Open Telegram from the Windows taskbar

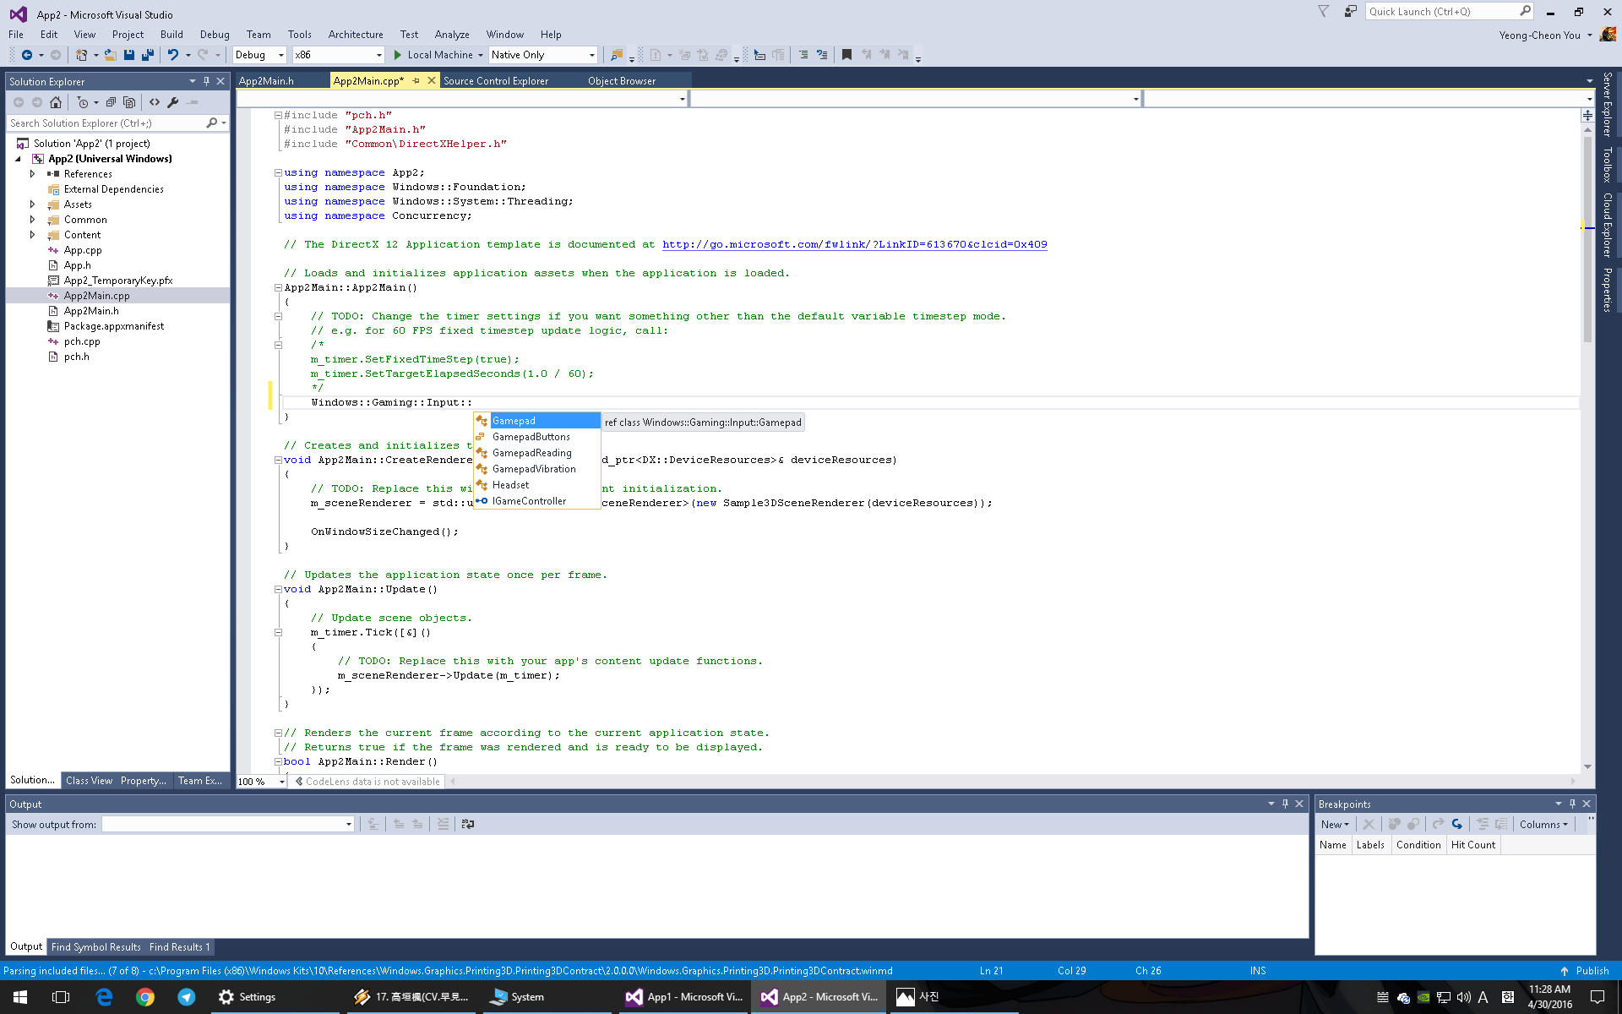[x=186, y=997]
